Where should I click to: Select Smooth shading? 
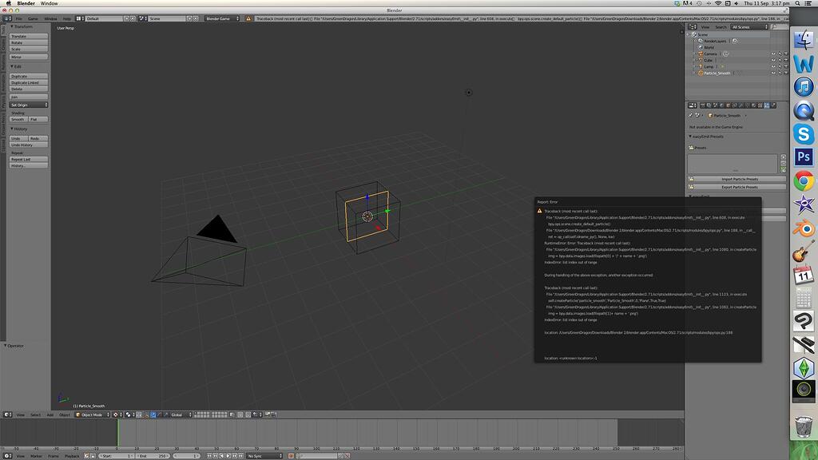pyautogui.click(x=18, y=120)
